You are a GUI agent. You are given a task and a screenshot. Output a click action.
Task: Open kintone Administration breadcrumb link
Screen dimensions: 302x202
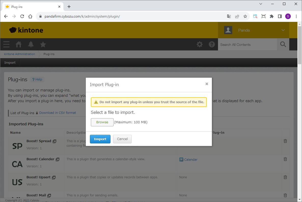[20, 54]
